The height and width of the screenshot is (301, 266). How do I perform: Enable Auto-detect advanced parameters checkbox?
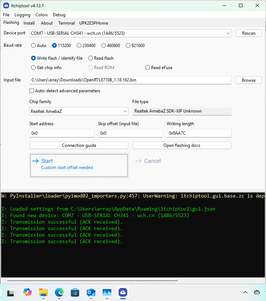[65, 90]
